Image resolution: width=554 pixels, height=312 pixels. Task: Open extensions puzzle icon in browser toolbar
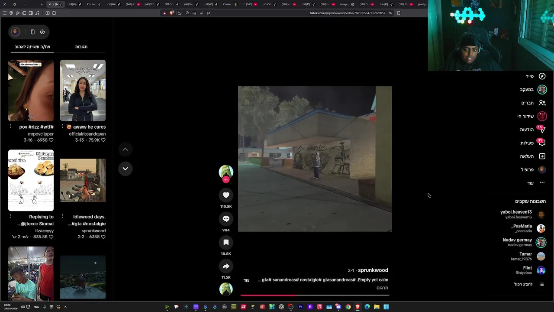tap(54, 13)
